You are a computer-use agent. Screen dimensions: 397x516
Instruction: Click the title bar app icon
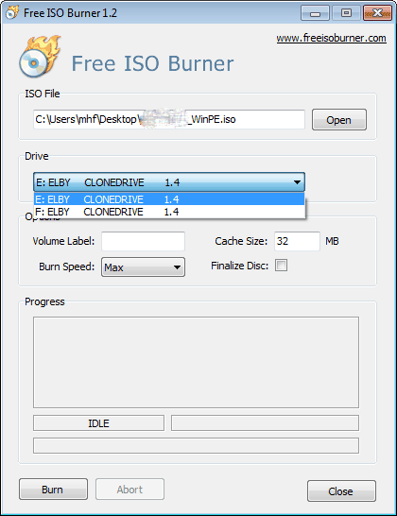(12, 12)
